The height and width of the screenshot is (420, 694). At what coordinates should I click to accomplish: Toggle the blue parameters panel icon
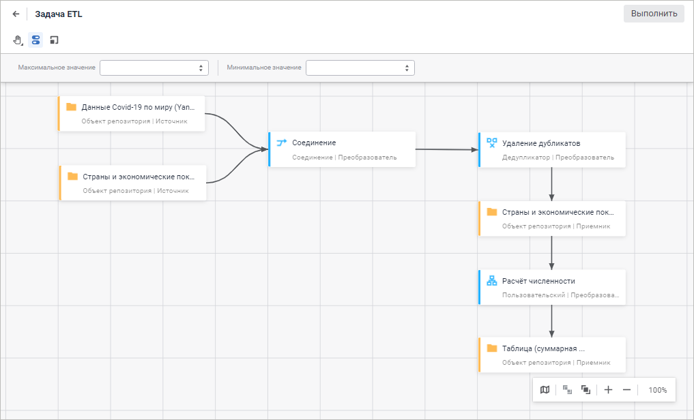pos(35,40)
